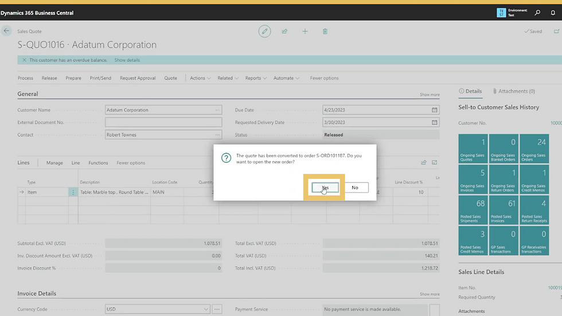The height and width of the screenshot is (316, 562).
Task: Open Posted Sales Invoices tile
Action: click(x=504, y=210)
